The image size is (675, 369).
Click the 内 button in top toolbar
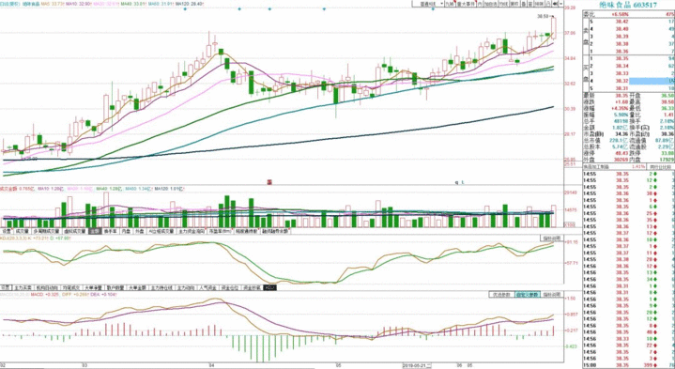point(480,3)
